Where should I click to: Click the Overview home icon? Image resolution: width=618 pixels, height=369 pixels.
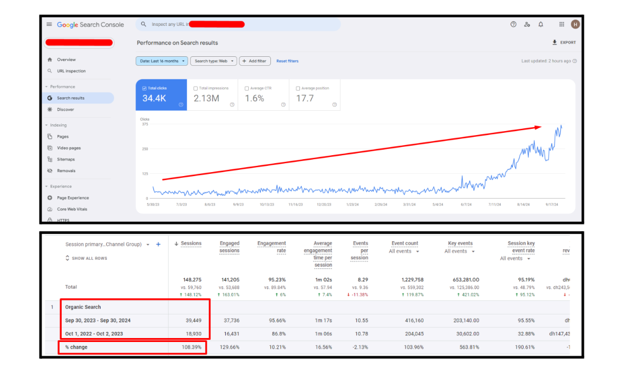[49, 60]
